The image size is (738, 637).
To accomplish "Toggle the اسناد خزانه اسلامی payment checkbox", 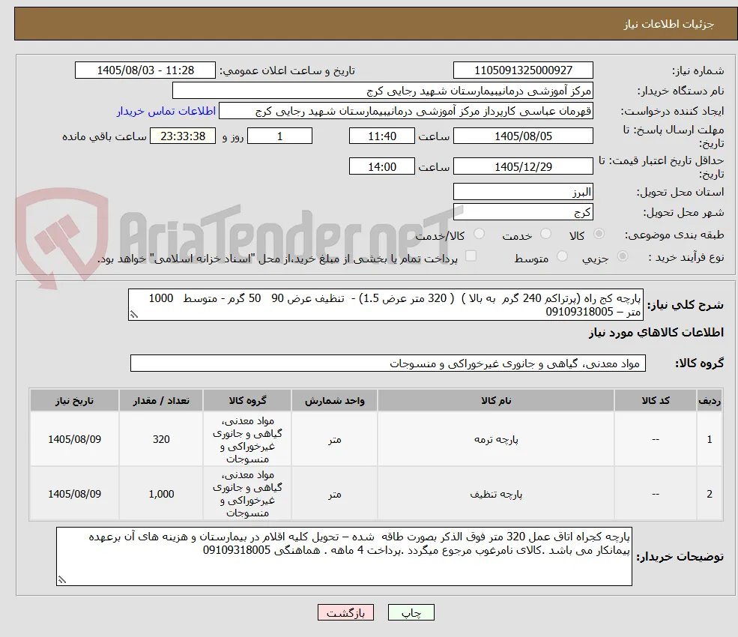I will [471, 256].
